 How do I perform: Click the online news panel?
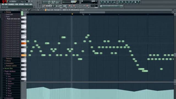point(111,6)
